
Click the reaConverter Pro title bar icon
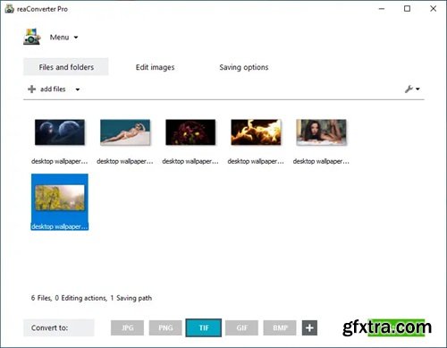9,9
